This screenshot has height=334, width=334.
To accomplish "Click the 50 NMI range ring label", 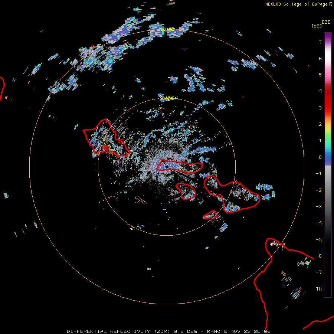I will coord(167,98).
